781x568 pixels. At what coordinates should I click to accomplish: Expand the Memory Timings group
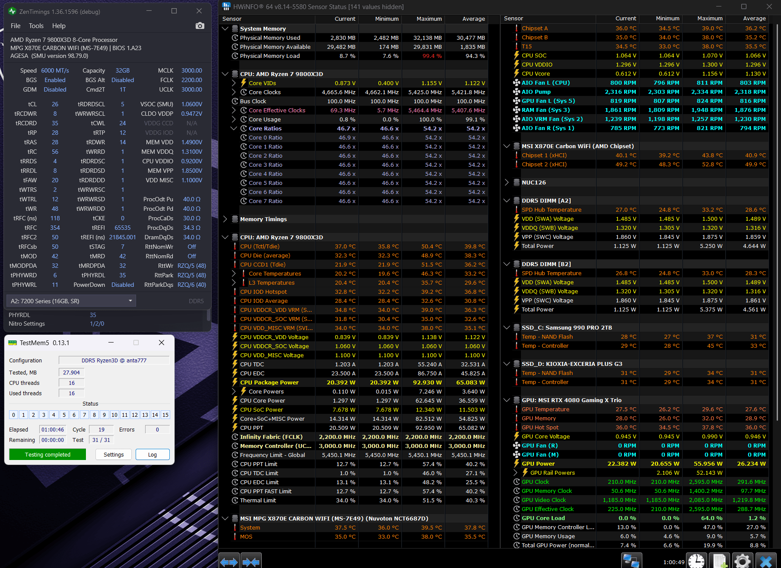pos(225,219)
